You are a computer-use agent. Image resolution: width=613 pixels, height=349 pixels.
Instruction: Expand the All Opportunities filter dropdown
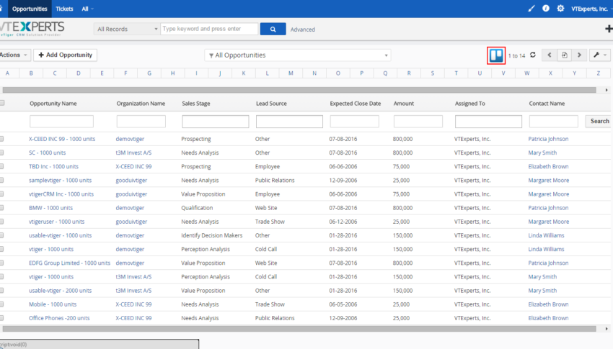(298, 55)
